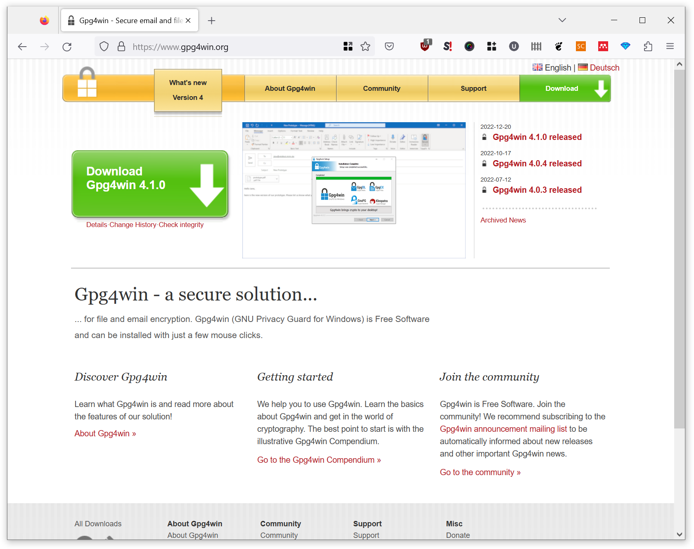Open the Check integrity link
The image size is (694, 549).
click(x=181, y=225)
